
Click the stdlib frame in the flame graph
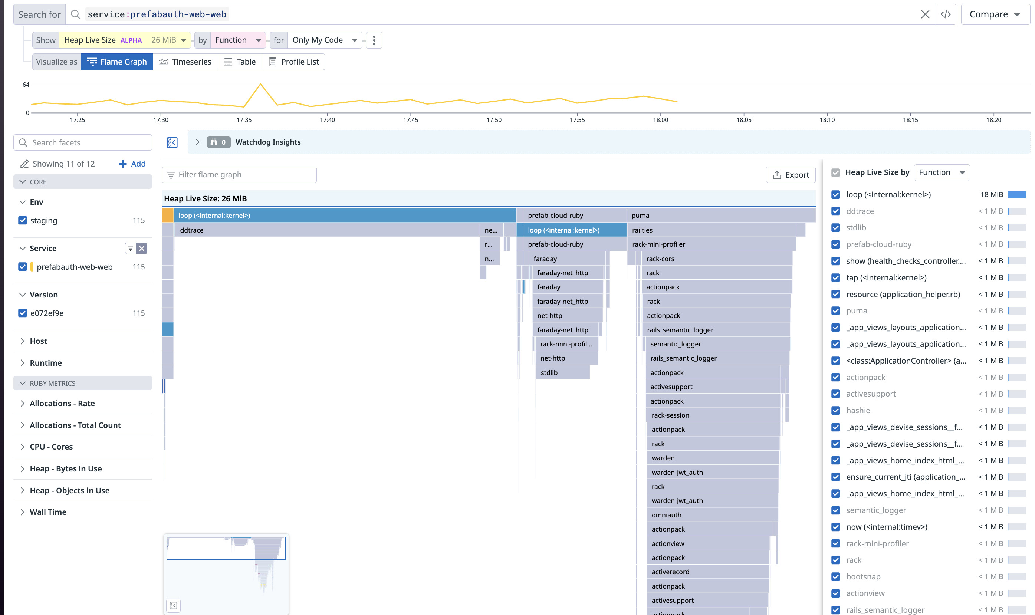(x=563, y=372)
